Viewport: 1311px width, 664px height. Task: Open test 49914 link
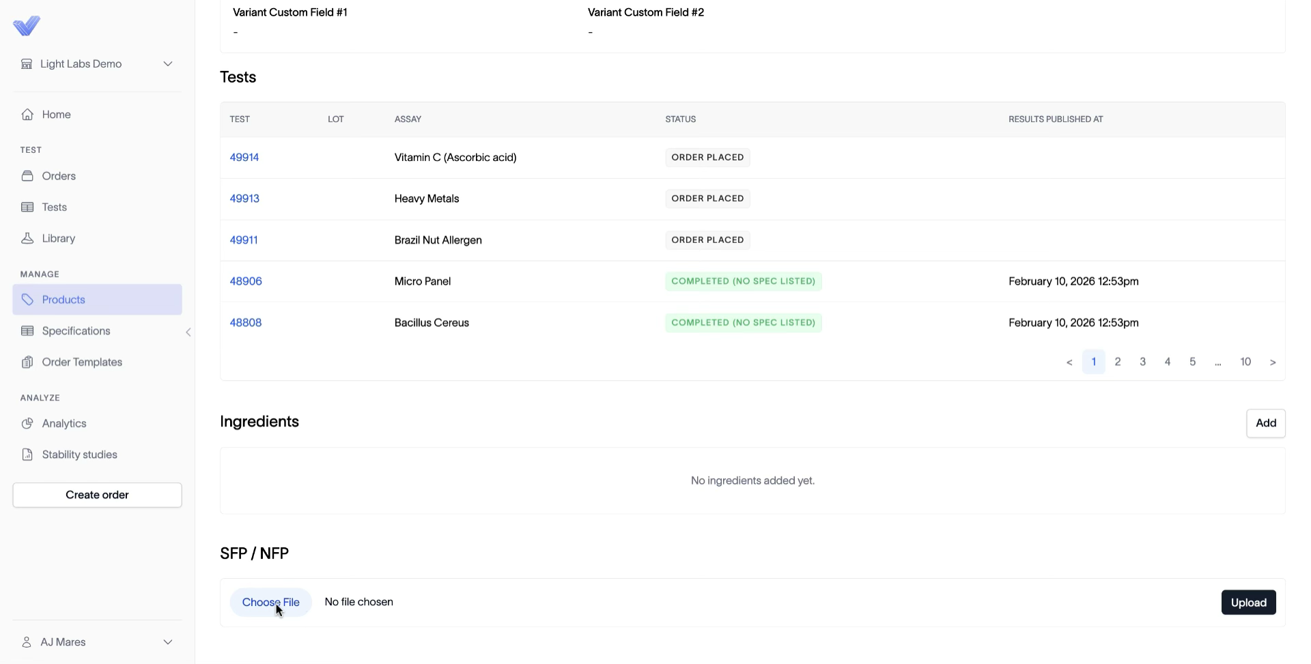[x=244, y=158]
